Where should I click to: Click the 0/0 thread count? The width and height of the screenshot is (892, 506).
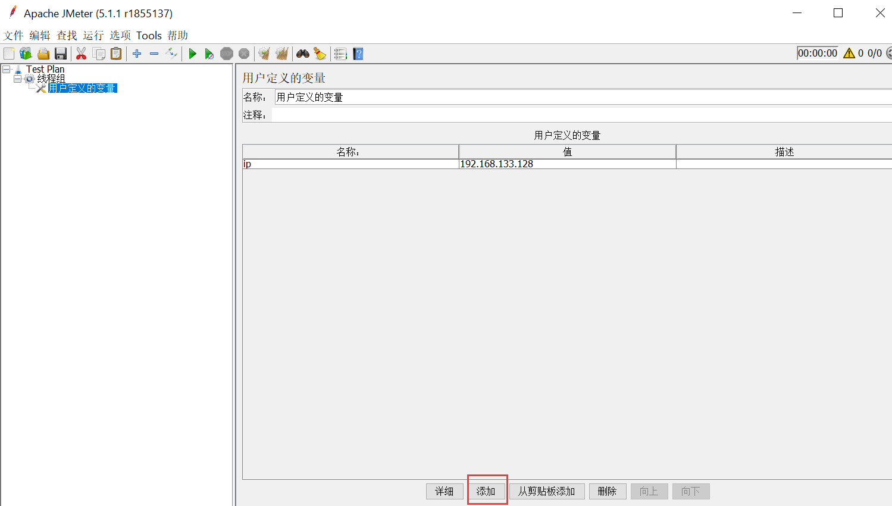coord(875,53)
